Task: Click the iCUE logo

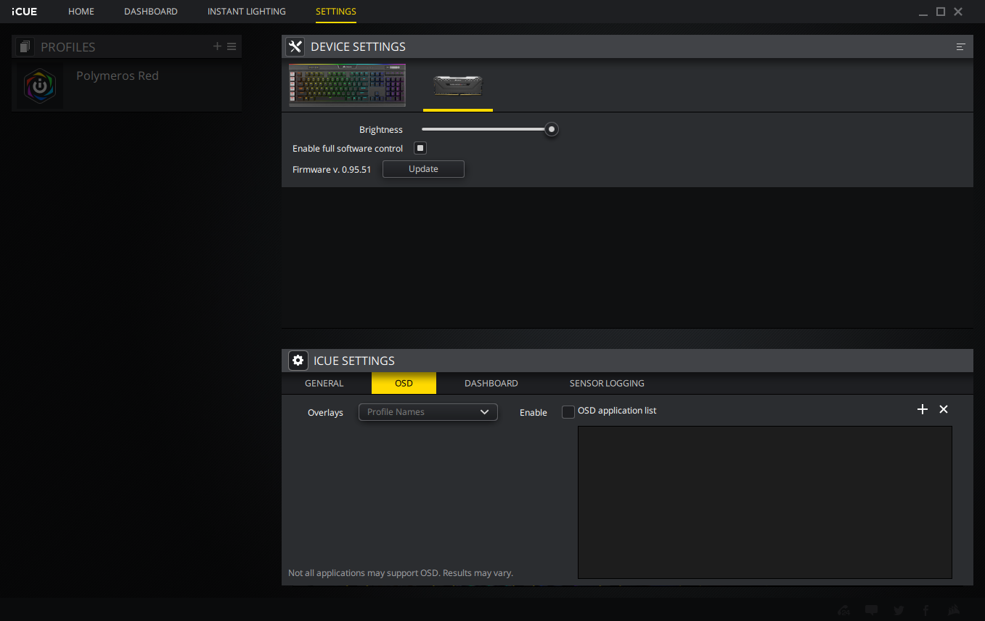Action: tap(25, 12)
